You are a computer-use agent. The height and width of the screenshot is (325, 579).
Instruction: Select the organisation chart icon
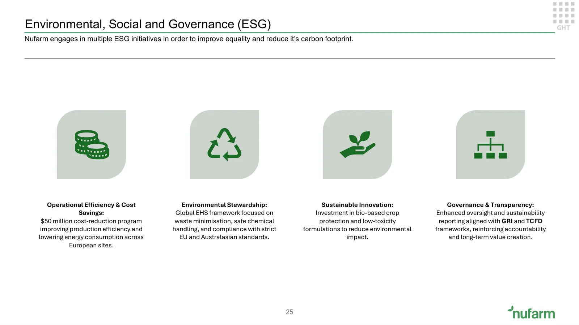(490, 144)
